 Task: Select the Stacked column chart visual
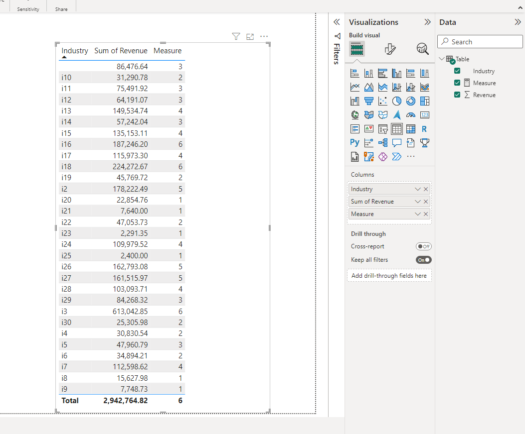tap(368, 73)
